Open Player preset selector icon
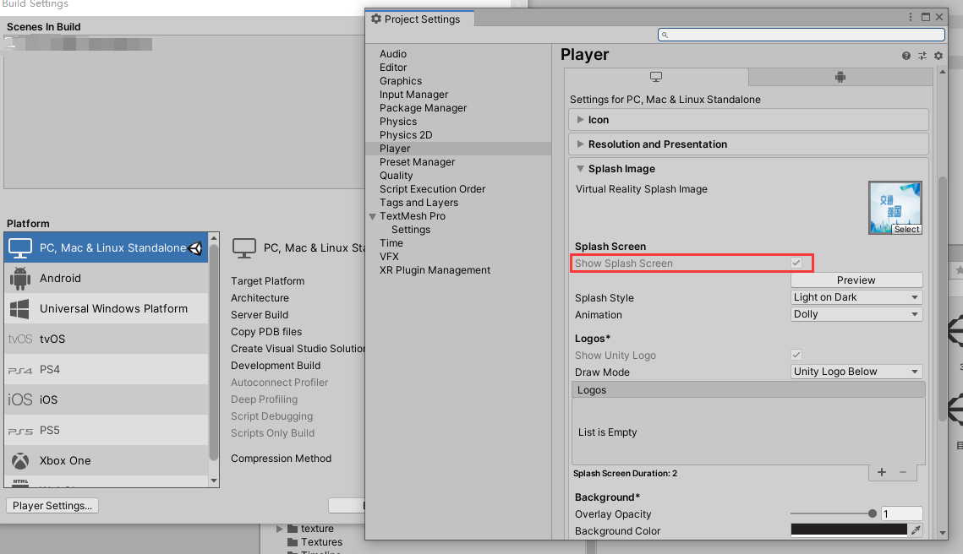This screenshot has width=963, height=554. pyautogui.click(x=922, y=56)
